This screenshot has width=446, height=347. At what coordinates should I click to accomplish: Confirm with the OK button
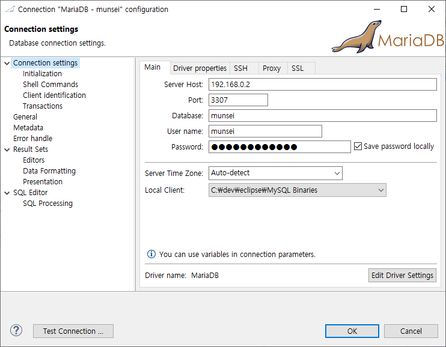tap(352, 331)
